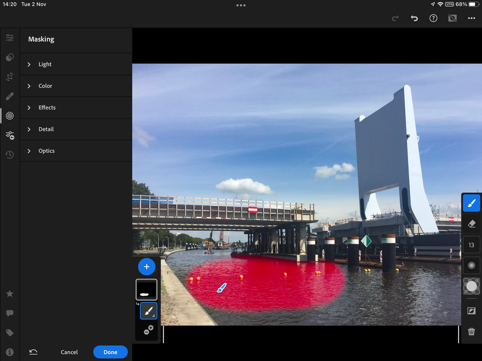482x361 pixels.
Task: Expand the Color section
Action: pyautogui.click(x=76, y=86)
